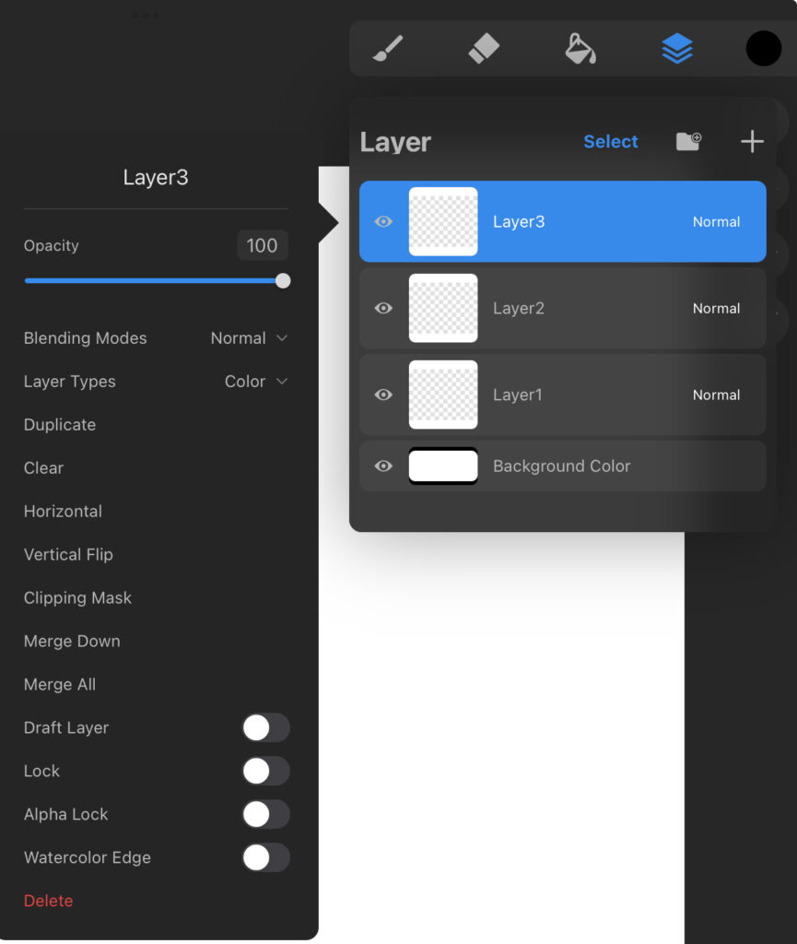Duplicate the current layer
The width and height of the screenshot is (797, 944).
click(59, 424)
